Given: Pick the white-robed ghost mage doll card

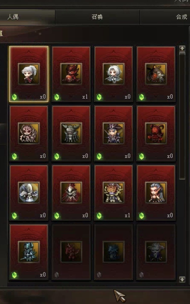Looking at the screenshot, I should [29, 193].
